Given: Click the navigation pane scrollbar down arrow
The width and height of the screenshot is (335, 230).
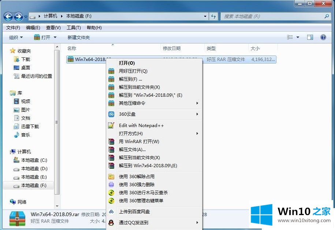Looking at the screenshot, I should [x=57, y=206].
